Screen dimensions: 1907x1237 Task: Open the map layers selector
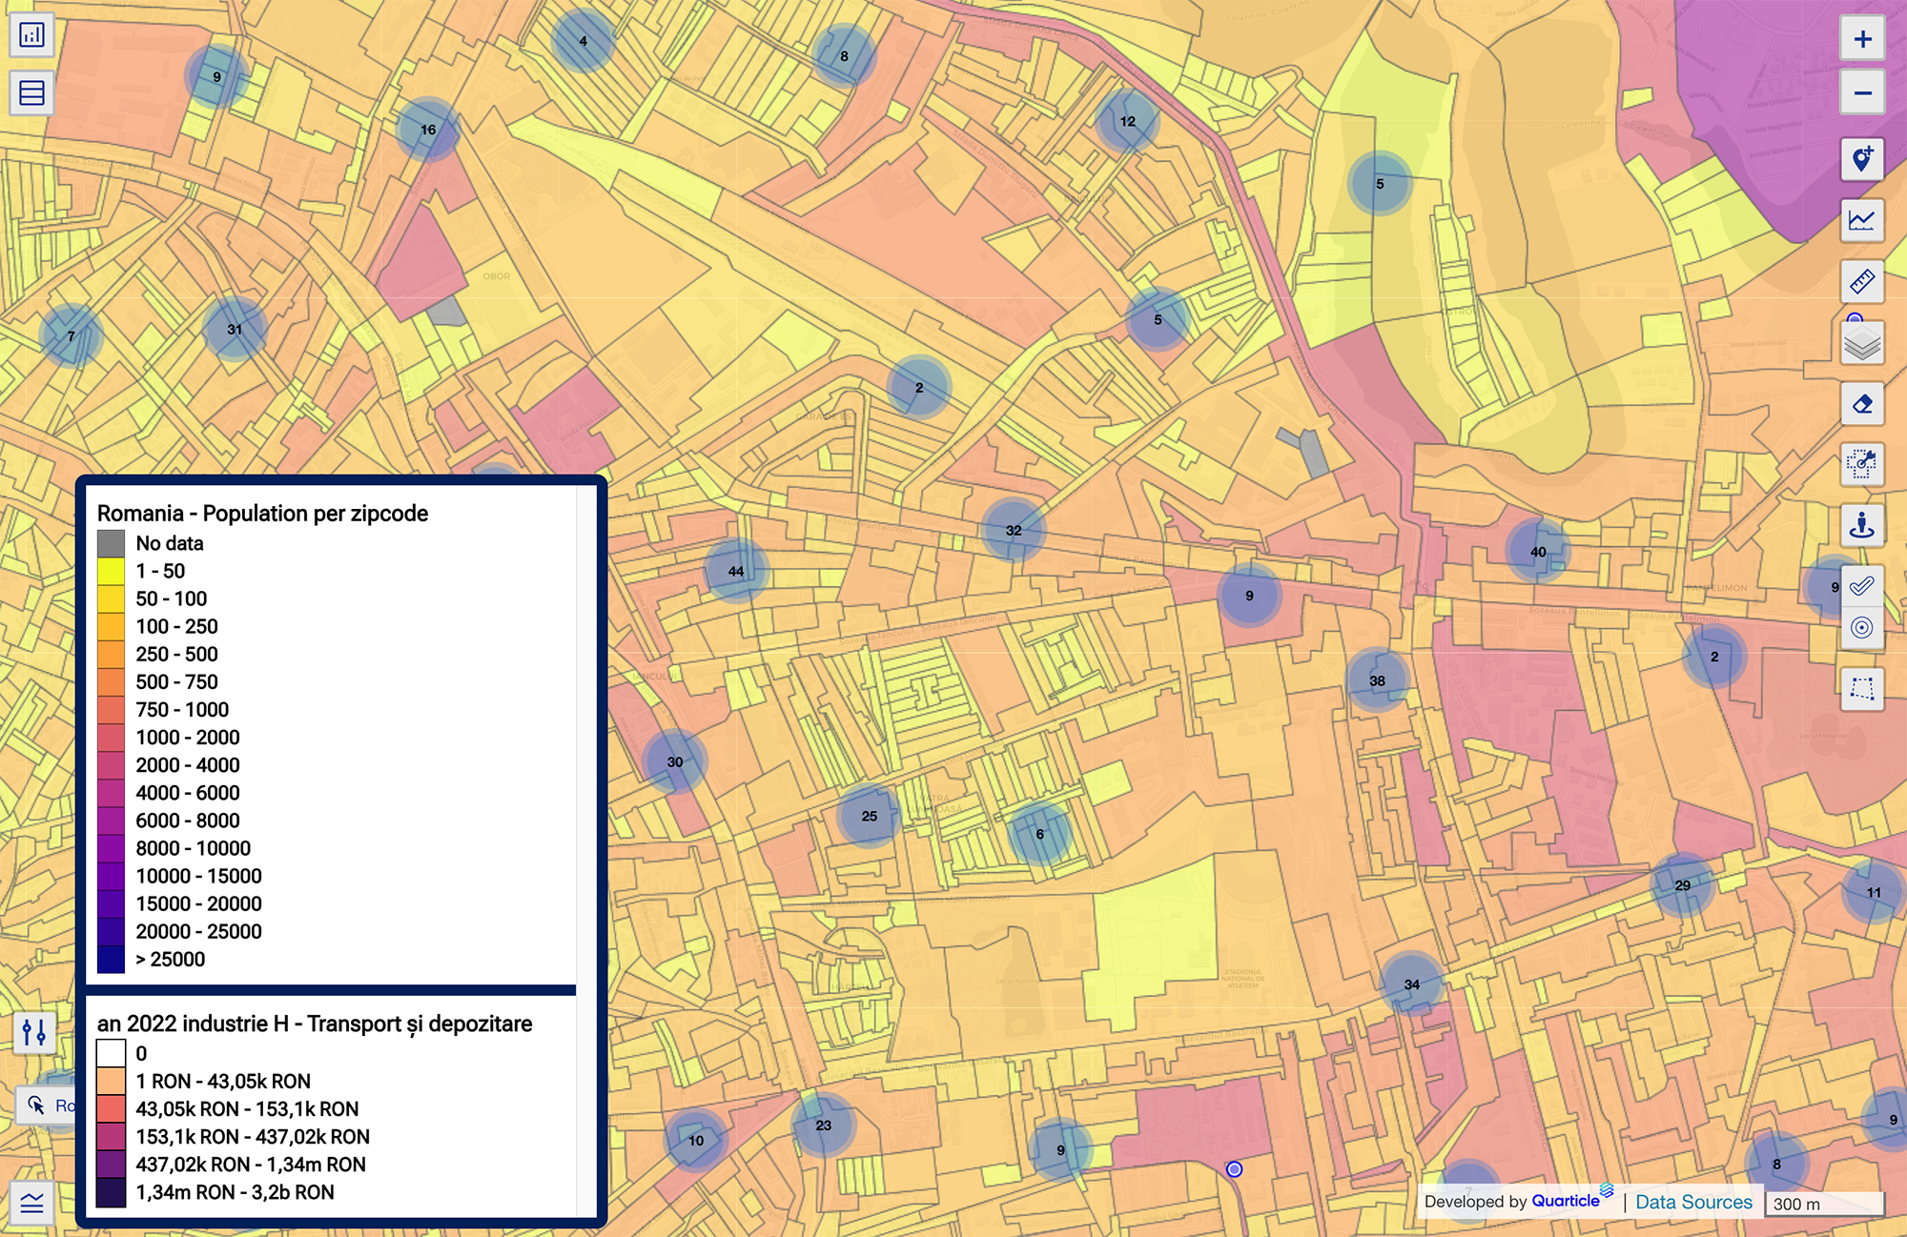(x=1861, y=343)
